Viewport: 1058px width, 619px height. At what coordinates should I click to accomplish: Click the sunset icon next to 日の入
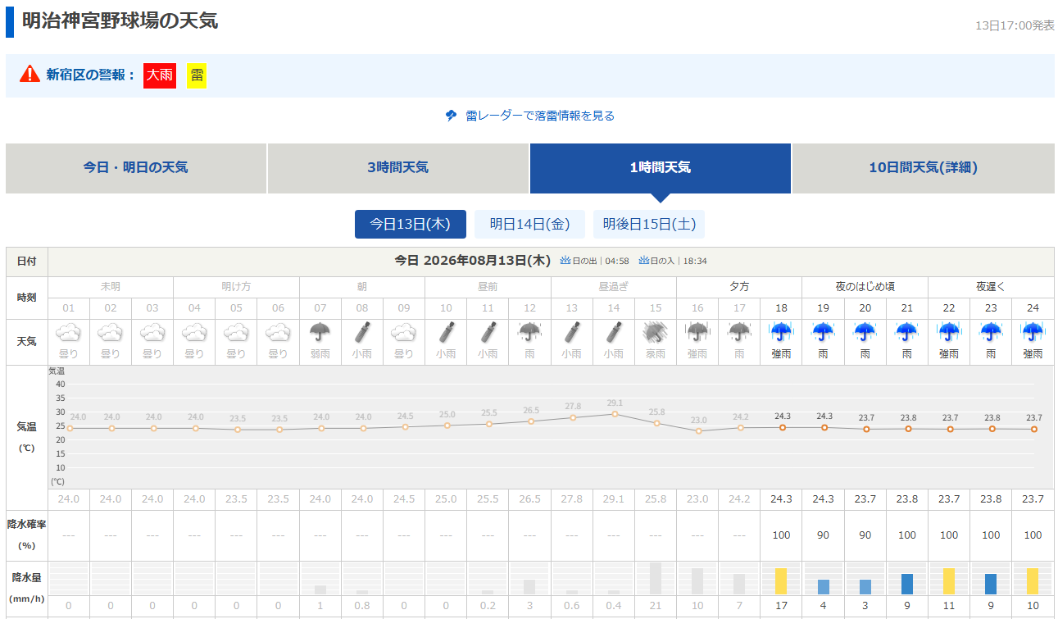[644, 261]
